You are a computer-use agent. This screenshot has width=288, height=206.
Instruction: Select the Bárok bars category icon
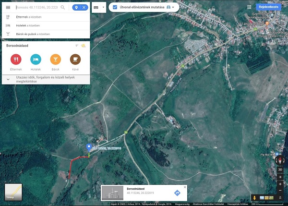(x=55, y=59)
